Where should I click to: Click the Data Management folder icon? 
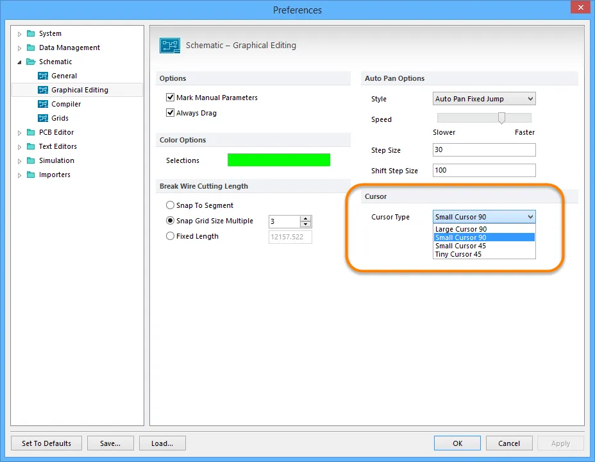(x=31, y=47)
